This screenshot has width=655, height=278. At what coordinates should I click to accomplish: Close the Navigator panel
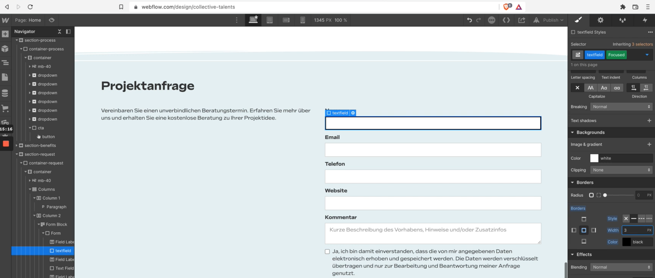tap(59, 31)
